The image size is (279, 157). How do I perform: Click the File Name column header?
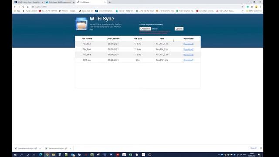[x=87, y=38]
